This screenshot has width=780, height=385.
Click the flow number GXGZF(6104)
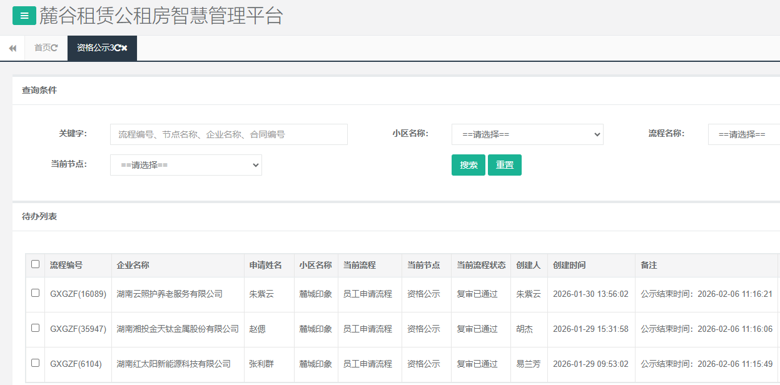(76, 364)
